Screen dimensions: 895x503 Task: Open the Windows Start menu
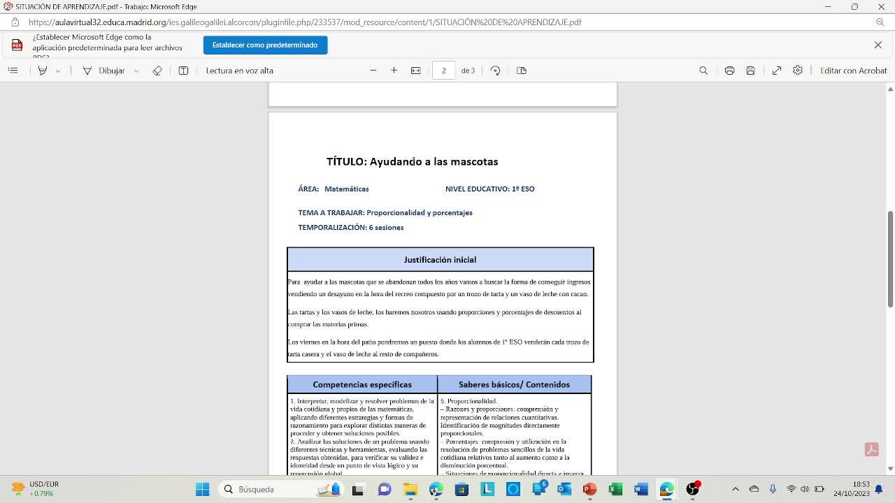(x=203, y=489)
